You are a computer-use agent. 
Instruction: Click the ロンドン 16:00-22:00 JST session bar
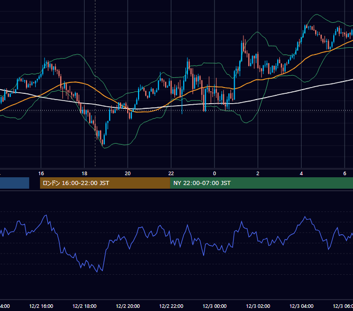point(105,183)
